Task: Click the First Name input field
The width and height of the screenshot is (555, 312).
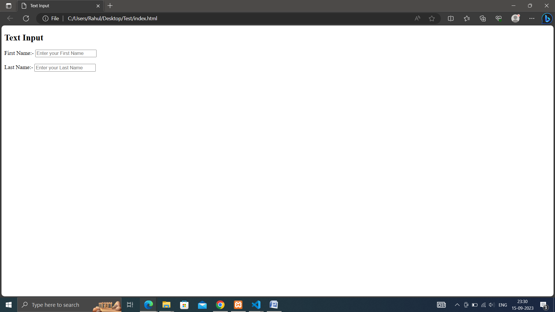Action: pos(66,53)
